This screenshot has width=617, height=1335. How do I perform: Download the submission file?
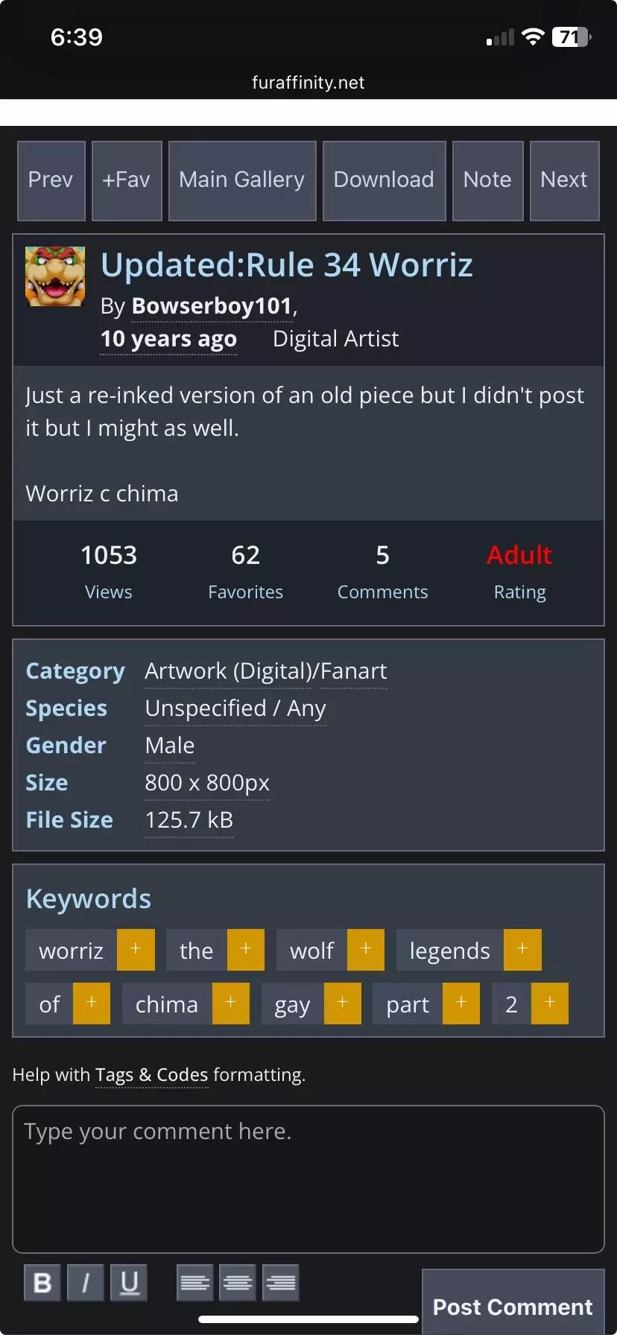384,180
